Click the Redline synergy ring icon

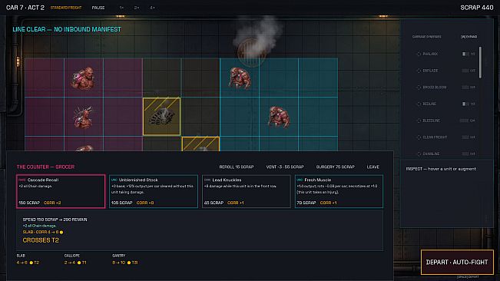(x=419, y=104)
